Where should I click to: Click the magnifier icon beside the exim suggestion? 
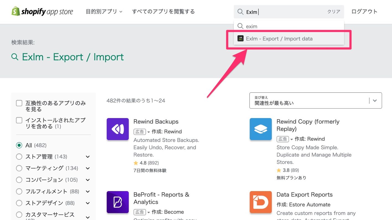point(240,26)
